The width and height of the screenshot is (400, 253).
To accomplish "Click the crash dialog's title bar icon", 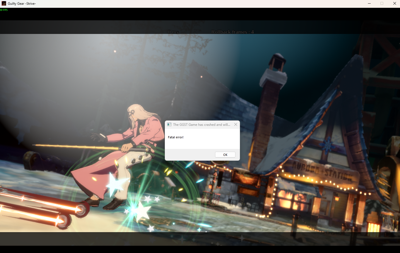I will pyautogui.click(x=169, y=124).
